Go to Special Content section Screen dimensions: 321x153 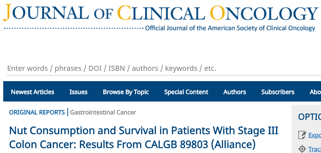[186, 92]
